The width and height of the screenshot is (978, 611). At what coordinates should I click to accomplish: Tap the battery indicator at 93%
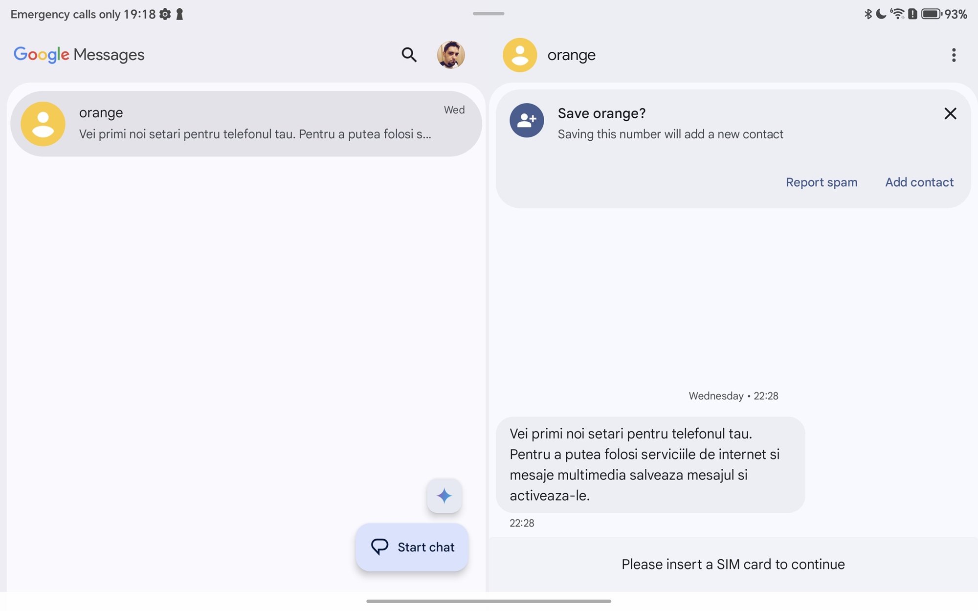pyautogui.click(x=944, y=14)
